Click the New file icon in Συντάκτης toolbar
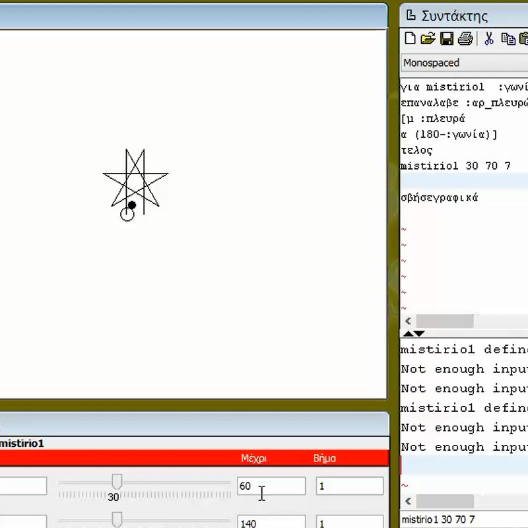The height and width of the screenshot is (528, 528). click(x=410, y=38)
